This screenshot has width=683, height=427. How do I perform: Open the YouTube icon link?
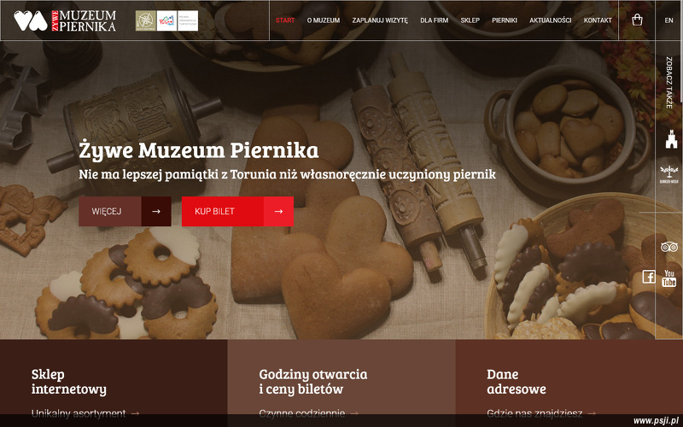point(668,278)
